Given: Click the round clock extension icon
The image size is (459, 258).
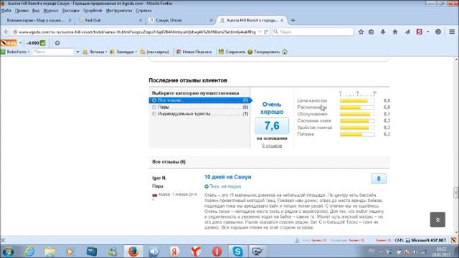Looking at the screenshot, I should click(438, 32).
